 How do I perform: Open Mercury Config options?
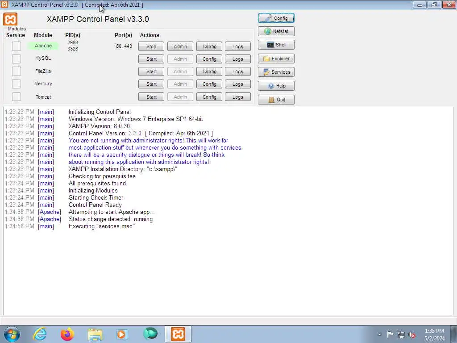(x=209, y=84)
